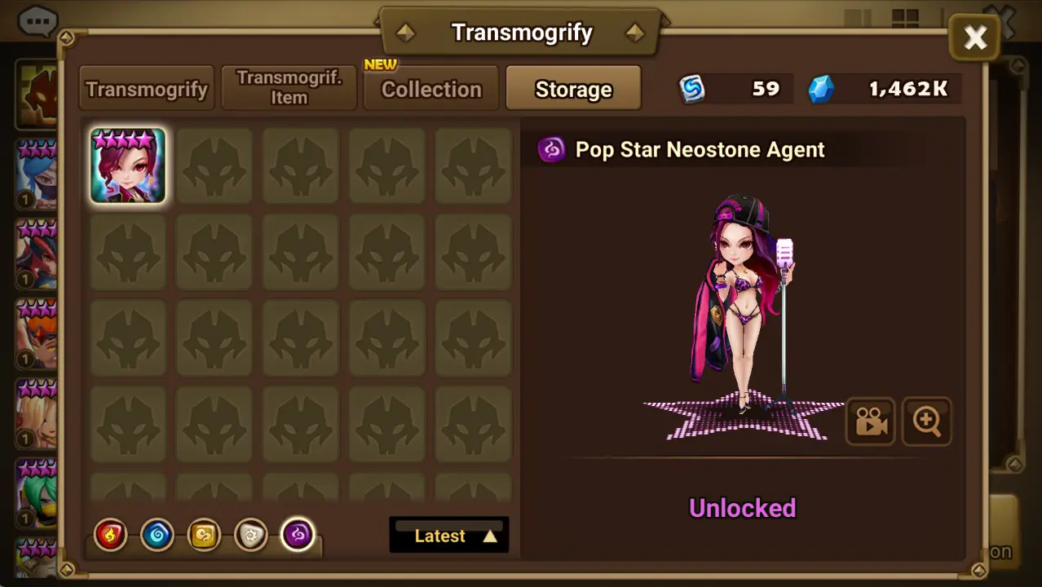The width and height of the screenshot is (1042, 587).
Task: Toggle the dark element filter
Action: coord(298,536)
